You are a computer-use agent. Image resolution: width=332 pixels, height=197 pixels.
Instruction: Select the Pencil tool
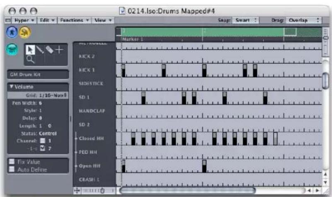coord(40,50)
